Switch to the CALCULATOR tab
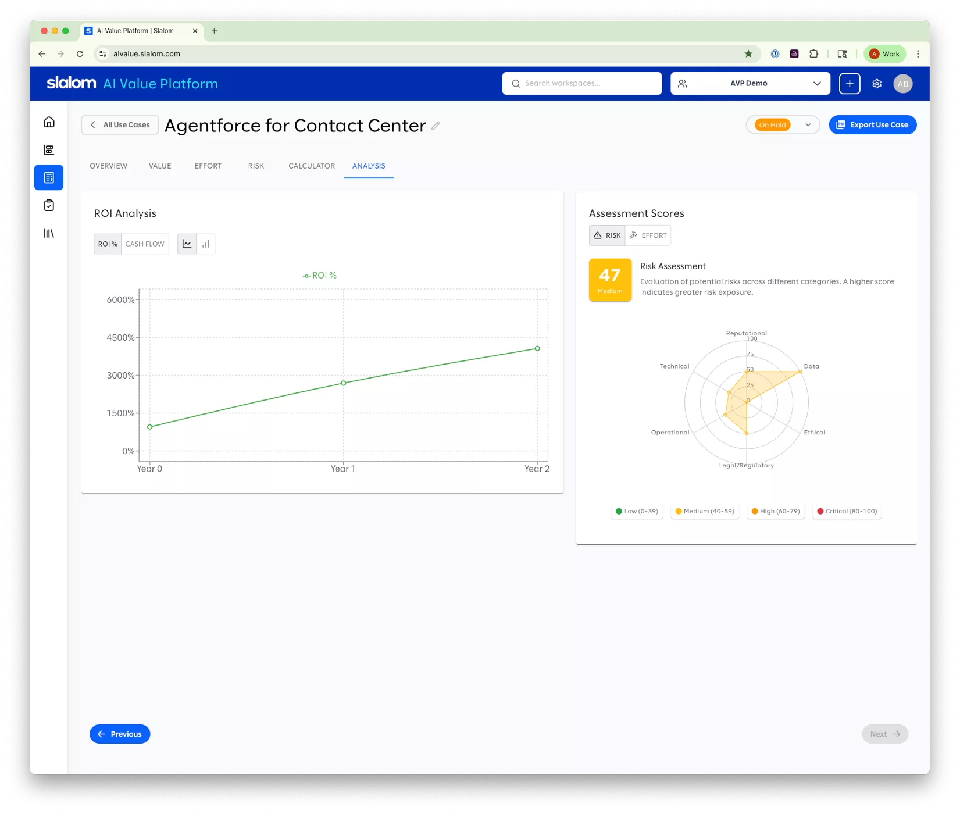 311,166
